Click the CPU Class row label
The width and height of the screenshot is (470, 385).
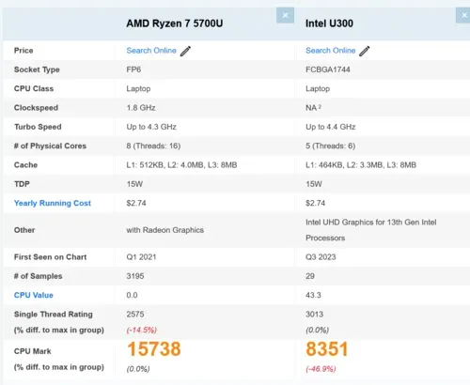(34, 88)
